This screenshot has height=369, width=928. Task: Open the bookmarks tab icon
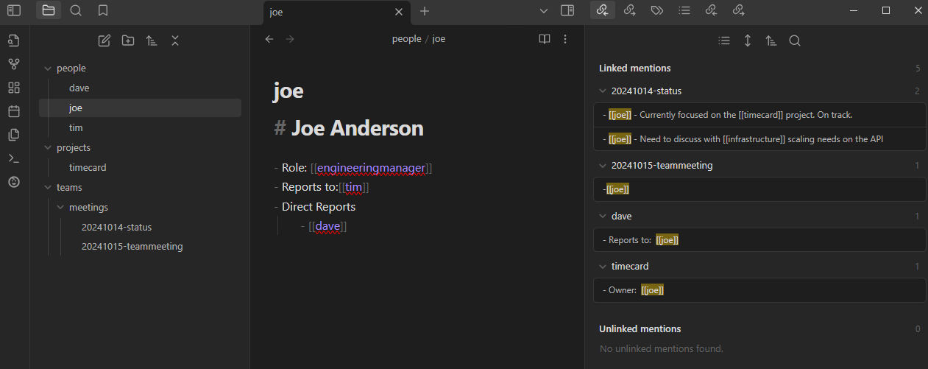[x=103, y=10]
